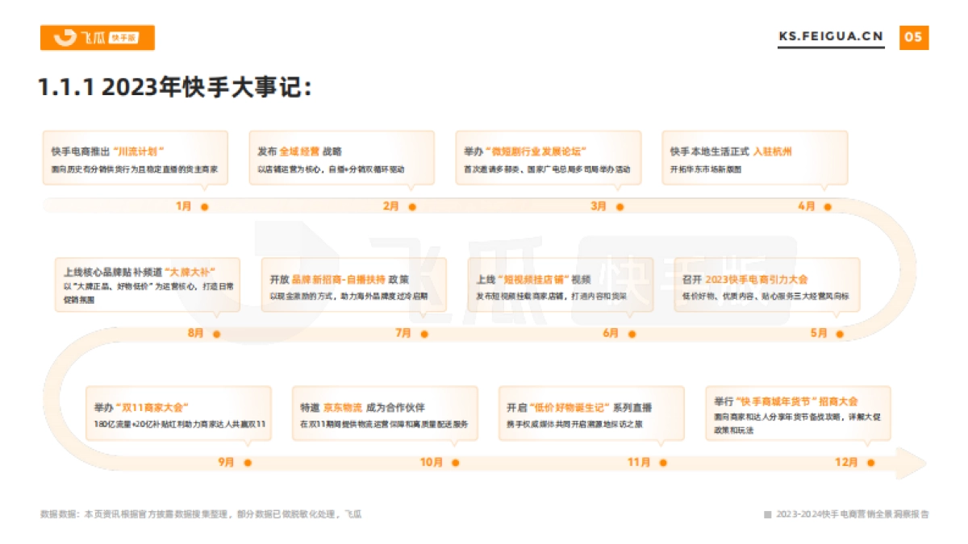Select the 8月 timeline dot marker
Image resolution: width=968 pixels, height=544 pixels.
pyautogui.click(x=215, y=334)
